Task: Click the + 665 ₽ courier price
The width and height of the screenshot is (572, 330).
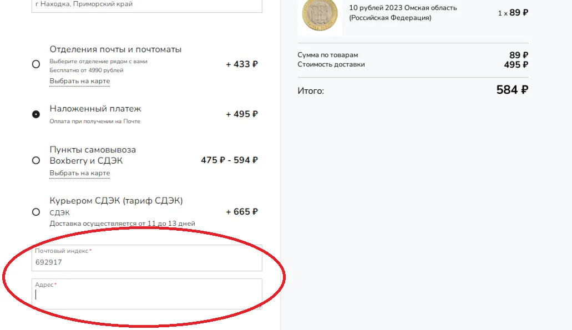Action: [x=242, y=212]
